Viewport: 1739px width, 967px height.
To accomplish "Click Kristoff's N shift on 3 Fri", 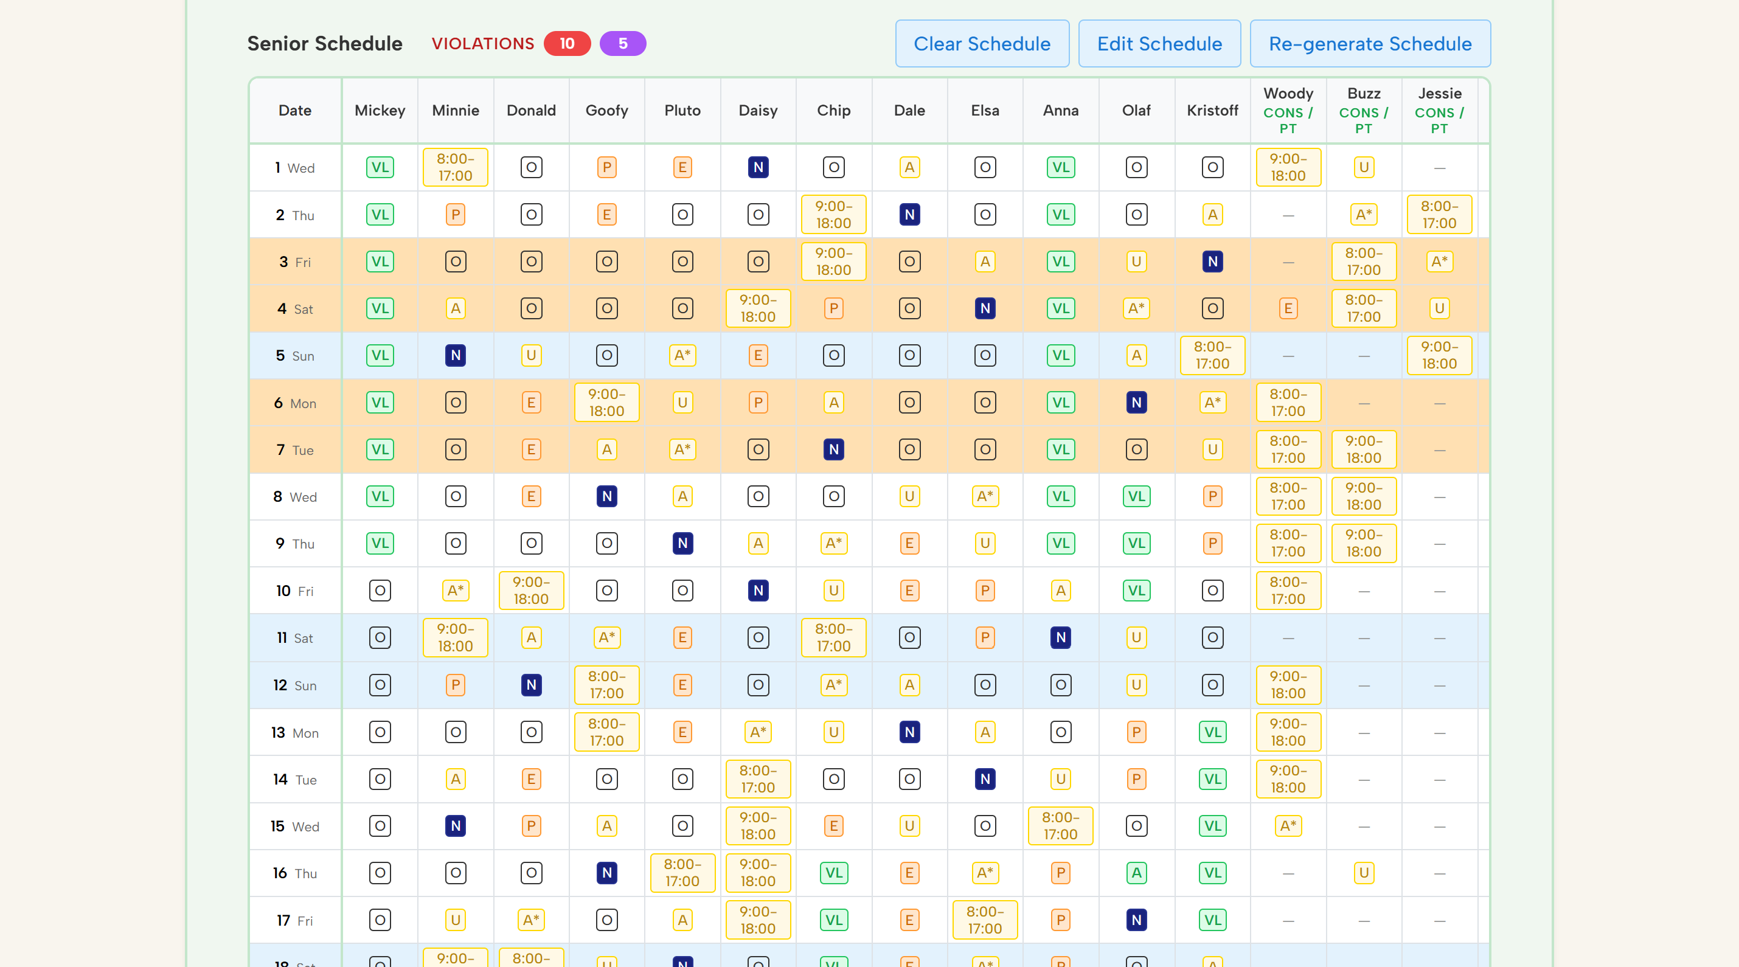I will pos(1212,261).
